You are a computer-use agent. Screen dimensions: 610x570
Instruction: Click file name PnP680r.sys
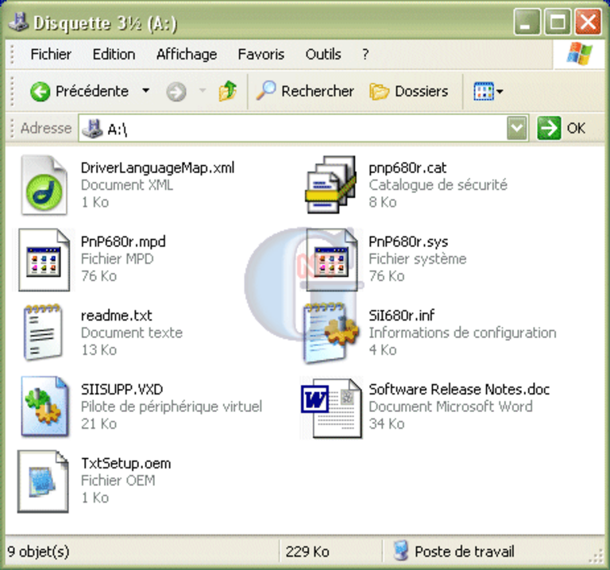coord(408,242)
